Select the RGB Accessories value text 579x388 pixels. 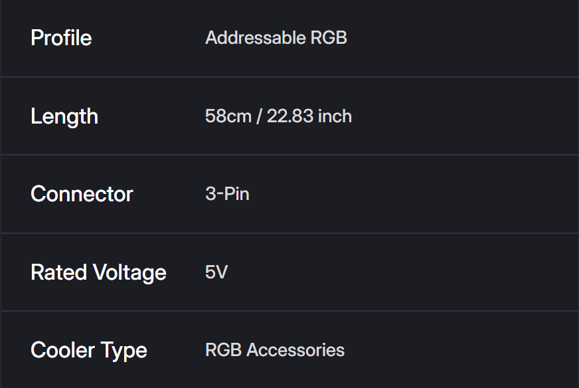(275, 350)
